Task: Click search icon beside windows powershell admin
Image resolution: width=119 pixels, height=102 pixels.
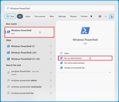Action: pyautogui.click(x=8, y=80)
